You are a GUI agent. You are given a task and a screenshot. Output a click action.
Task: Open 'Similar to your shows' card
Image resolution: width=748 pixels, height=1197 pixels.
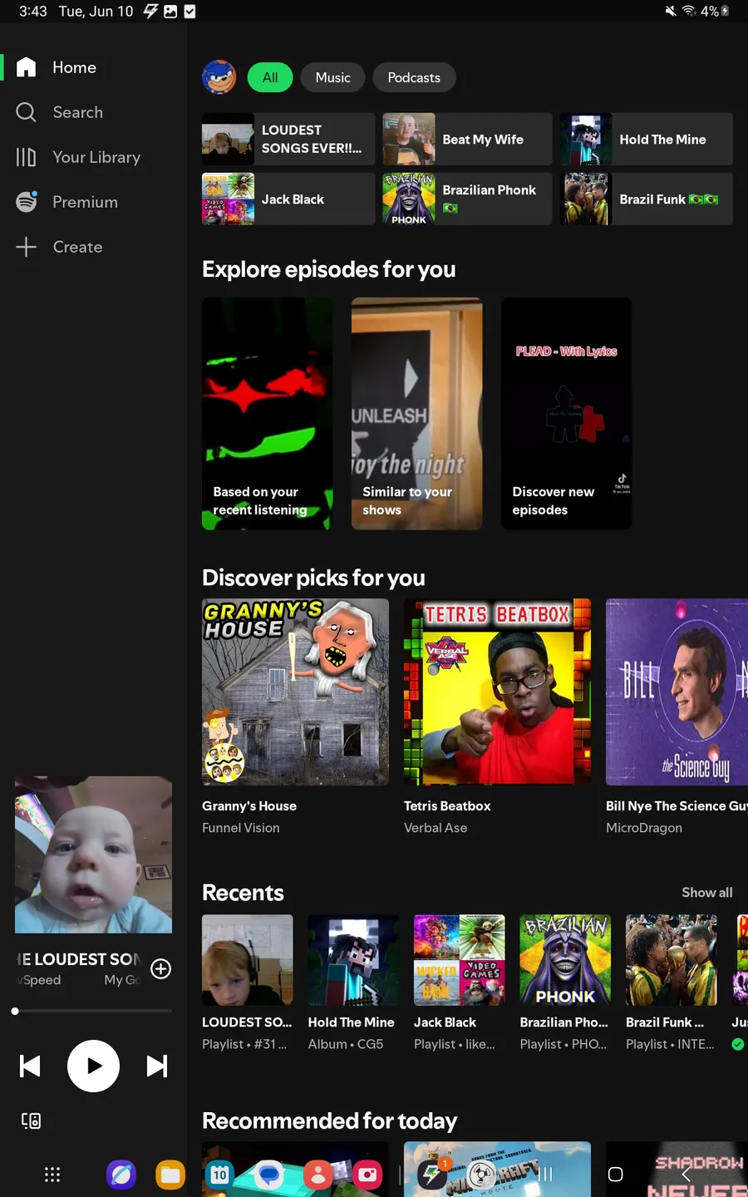[416, 413]
